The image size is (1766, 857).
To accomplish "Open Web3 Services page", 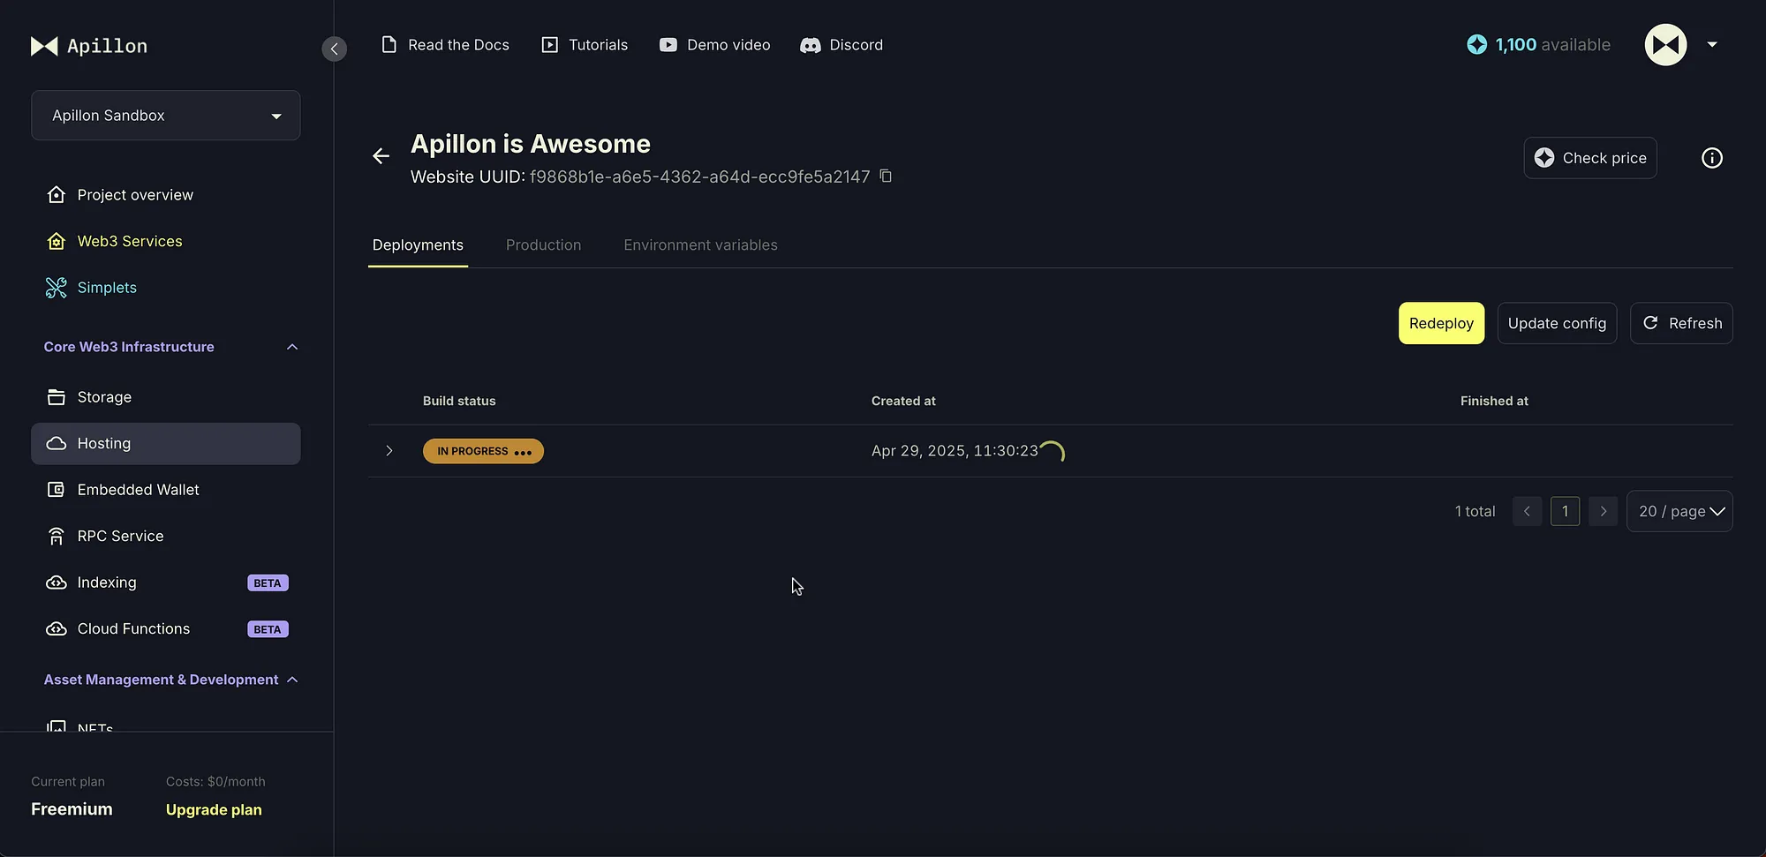I will click(166, 241).
